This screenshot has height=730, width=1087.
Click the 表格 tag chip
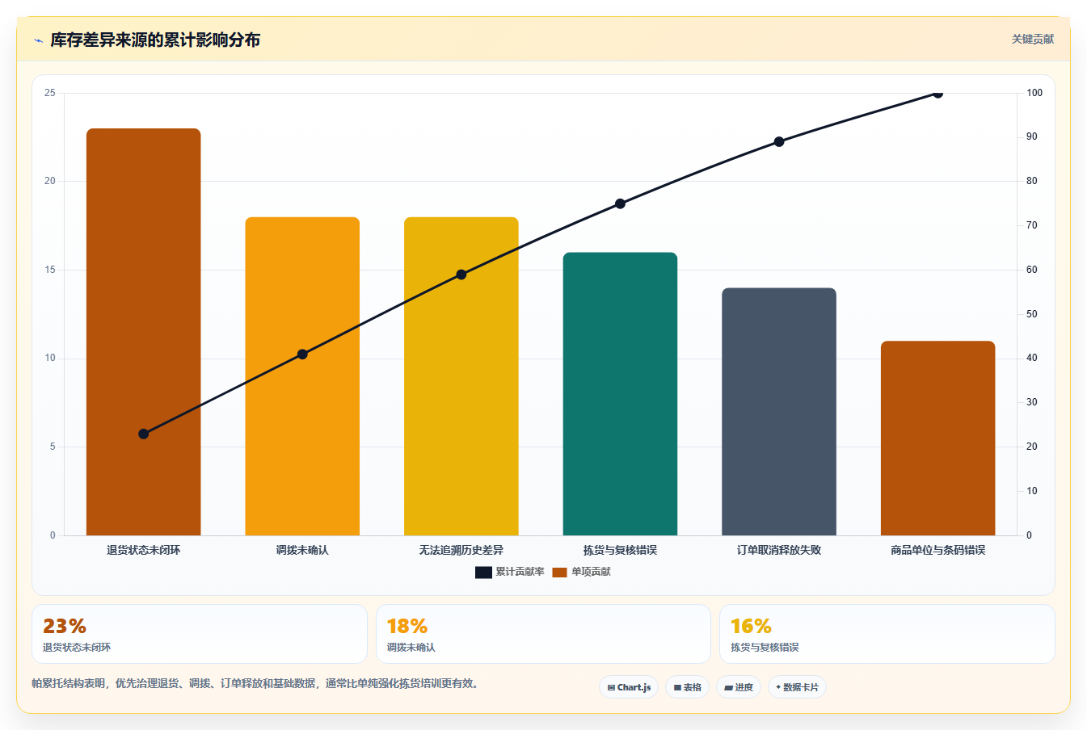coord(687,687)
